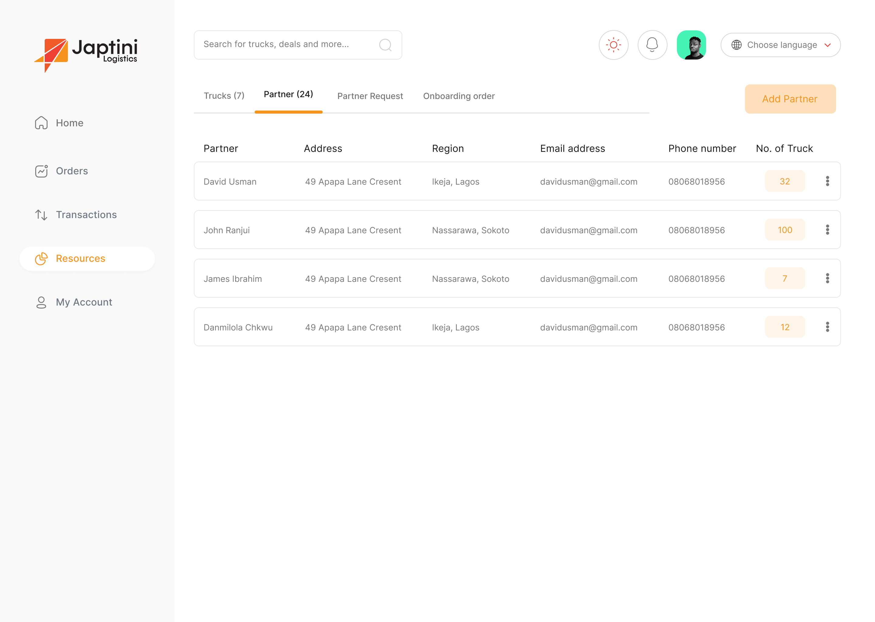This screenshot has width=875, height=622.
Task: Open My Account in sidebar
Action: click(x=84, y=302)
